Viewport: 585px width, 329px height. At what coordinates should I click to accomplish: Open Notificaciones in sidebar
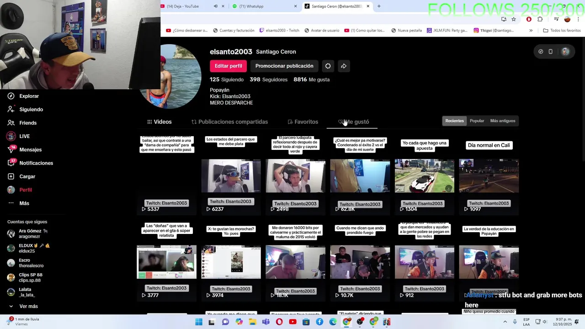30,163
